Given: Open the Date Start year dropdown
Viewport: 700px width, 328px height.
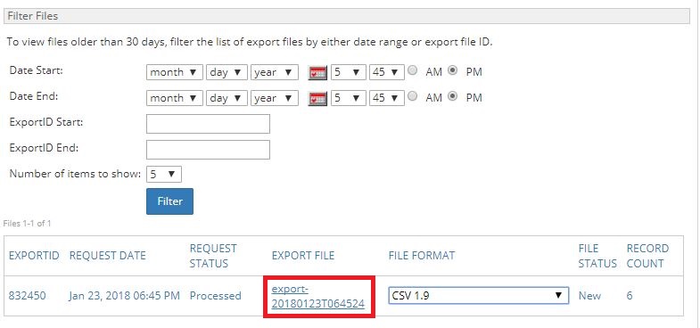Looking at the screenshot, I should [275, 72].
